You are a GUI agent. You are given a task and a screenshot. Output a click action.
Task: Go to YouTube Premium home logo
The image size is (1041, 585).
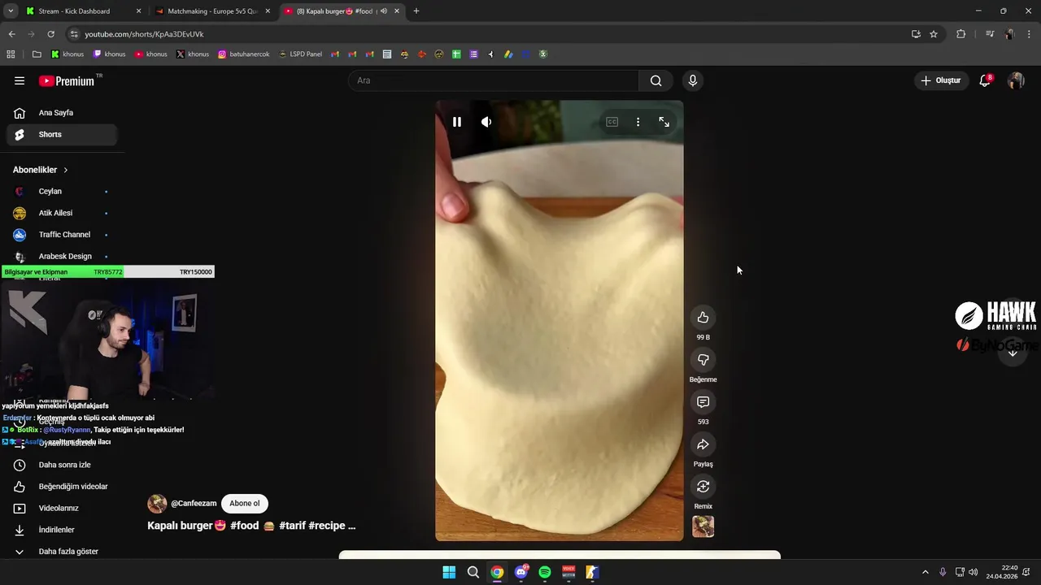[66, 81]
